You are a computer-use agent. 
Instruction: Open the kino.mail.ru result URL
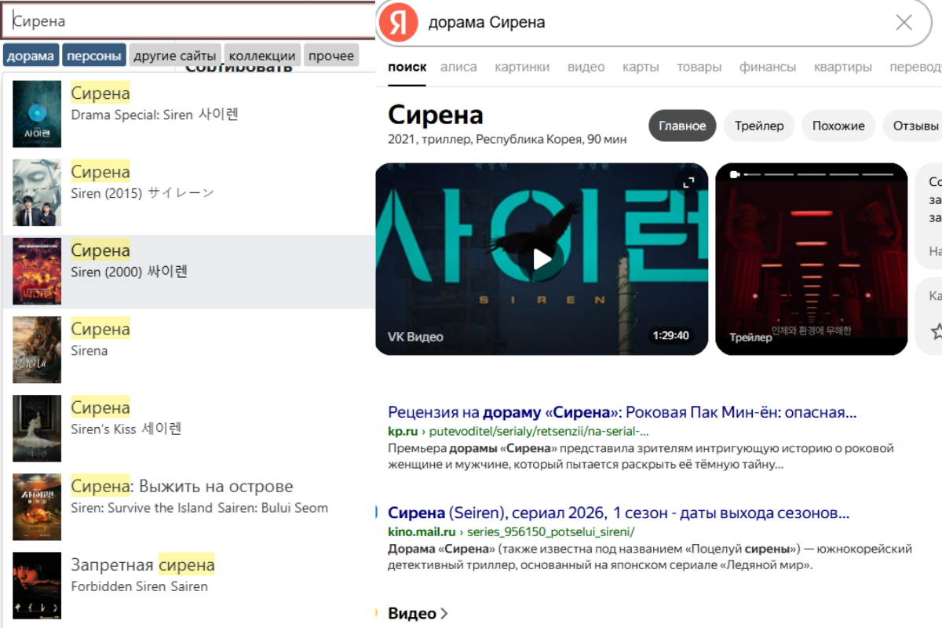pyautogui.click(x=511, y=531)
